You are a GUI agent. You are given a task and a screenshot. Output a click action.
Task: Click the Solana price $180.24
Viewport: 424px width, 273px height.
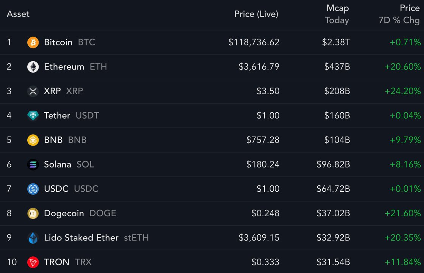(x=263, y=164)
